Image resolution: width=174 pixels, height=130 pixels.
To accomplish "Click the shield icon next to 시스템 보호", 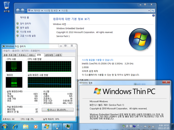I will point(17,32).
